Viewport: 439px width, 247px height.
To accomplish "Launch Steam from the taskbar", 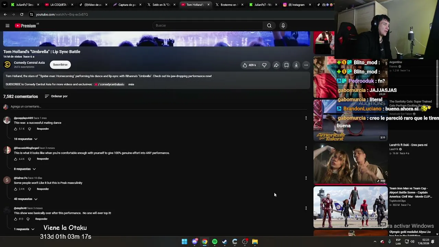I will [x=225, y=242].
